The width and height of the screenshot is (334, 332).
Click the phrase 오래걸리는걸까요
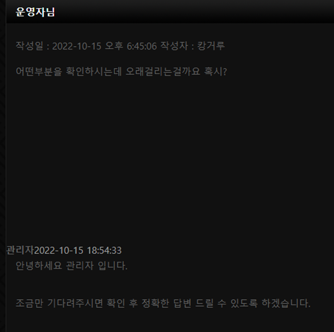tap(163, 71)
